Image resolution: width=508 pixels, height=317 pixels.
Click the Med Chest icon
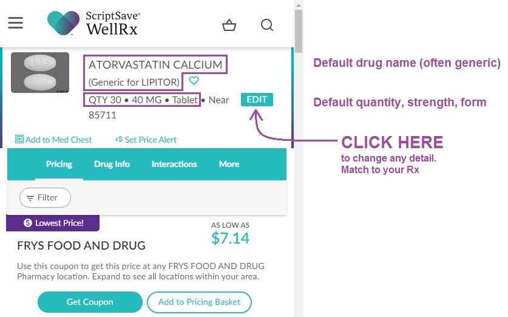19,140
